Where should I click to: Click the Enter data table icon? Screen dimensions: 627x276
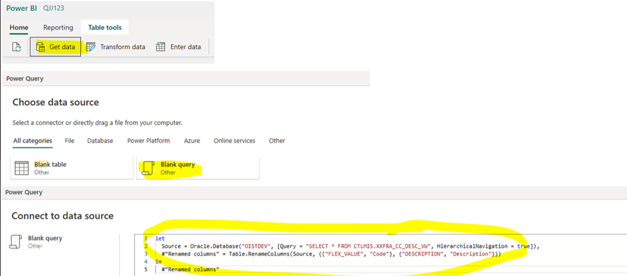pyautogui.click(x=160, y=47)
